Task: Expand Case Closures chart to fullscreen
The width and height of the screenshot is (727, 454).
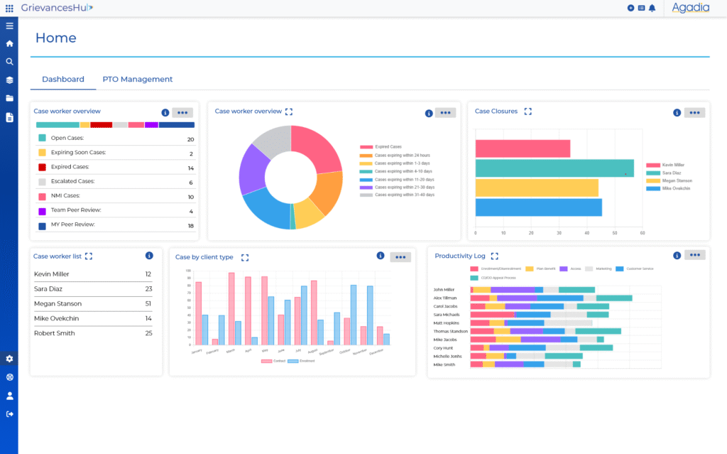Action: click(528, 112)
